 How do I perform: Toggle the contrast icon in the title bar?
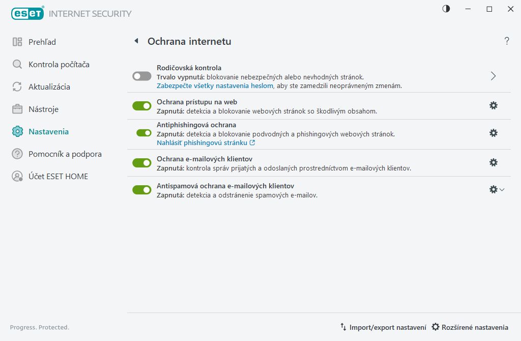[446, 9]
